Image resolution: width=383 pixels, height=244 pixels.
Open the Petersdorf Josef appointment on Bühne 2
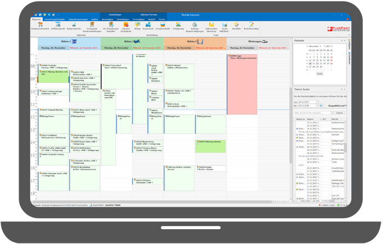point(116,76)
